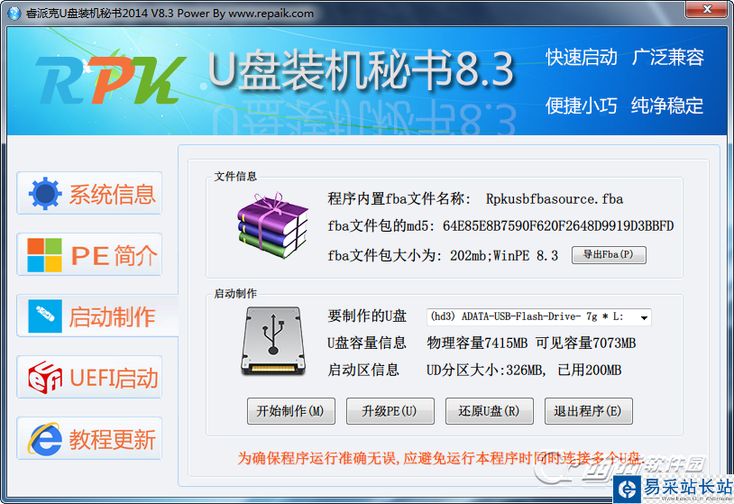
Task: Click 物理容量7415MB text
Action: pos(477,343)
